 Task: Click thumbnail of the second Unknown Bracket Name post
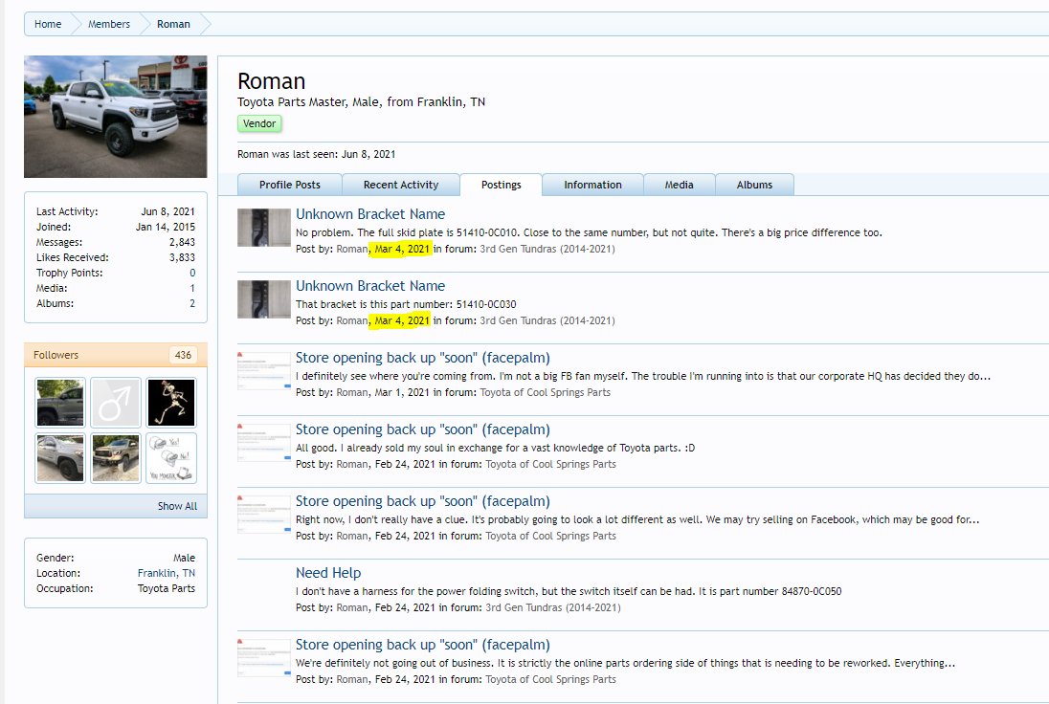(263, 298)
